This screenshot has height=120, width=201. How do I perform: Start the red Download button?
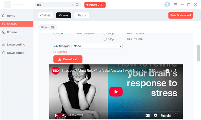[68, 59]
